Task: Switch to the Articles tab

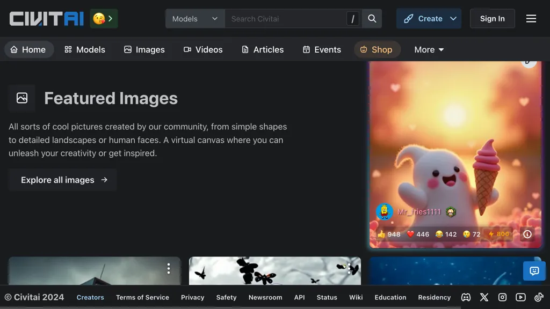Action: (x=262, y=49)
